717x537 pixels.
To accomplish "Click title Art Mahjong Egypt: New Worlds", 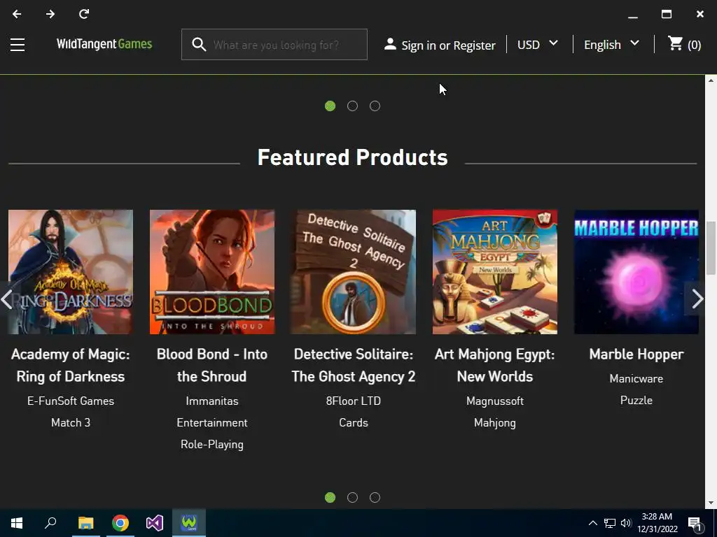I will [495, 365].
